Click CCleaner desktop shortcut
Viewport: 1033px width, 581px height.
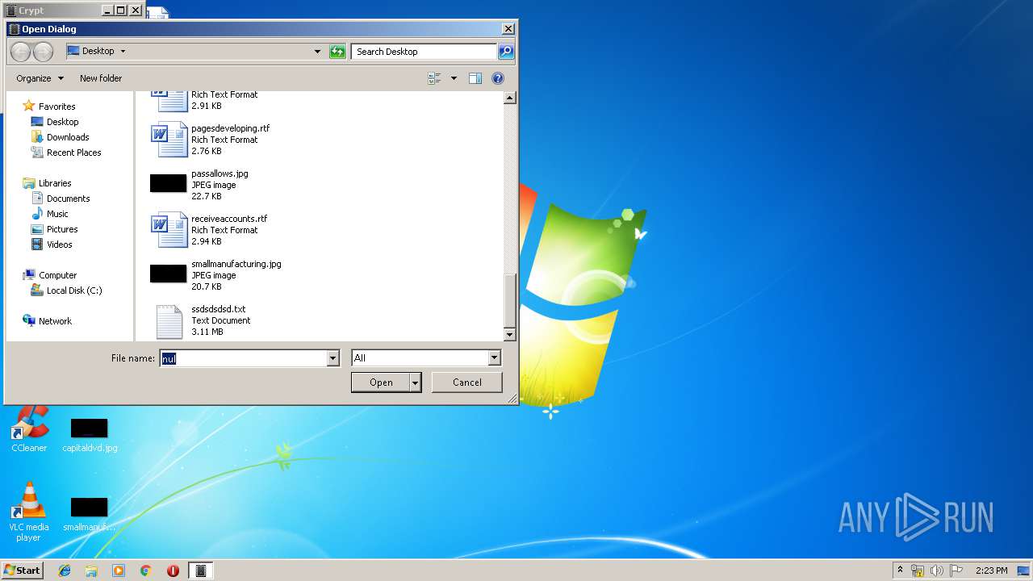(x=29, y=429)
